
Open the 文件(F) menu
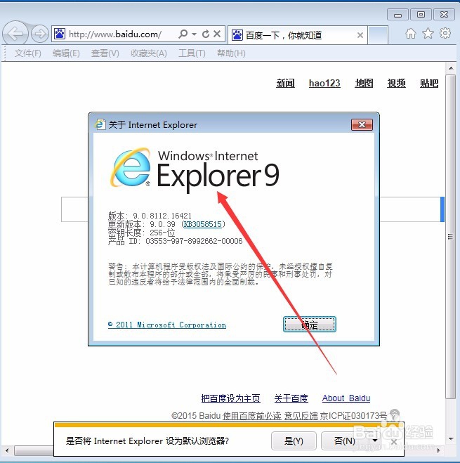28,53
